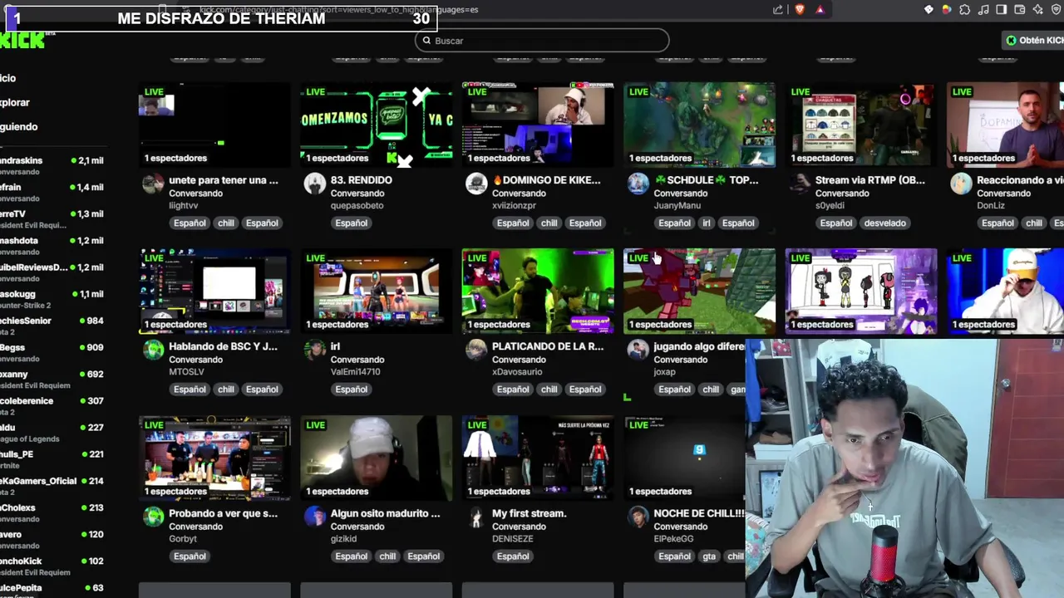Open 'Probando a ver que s...' stream thumbnail
This screenshot has width=1064, height=598.
coord(214,458)
